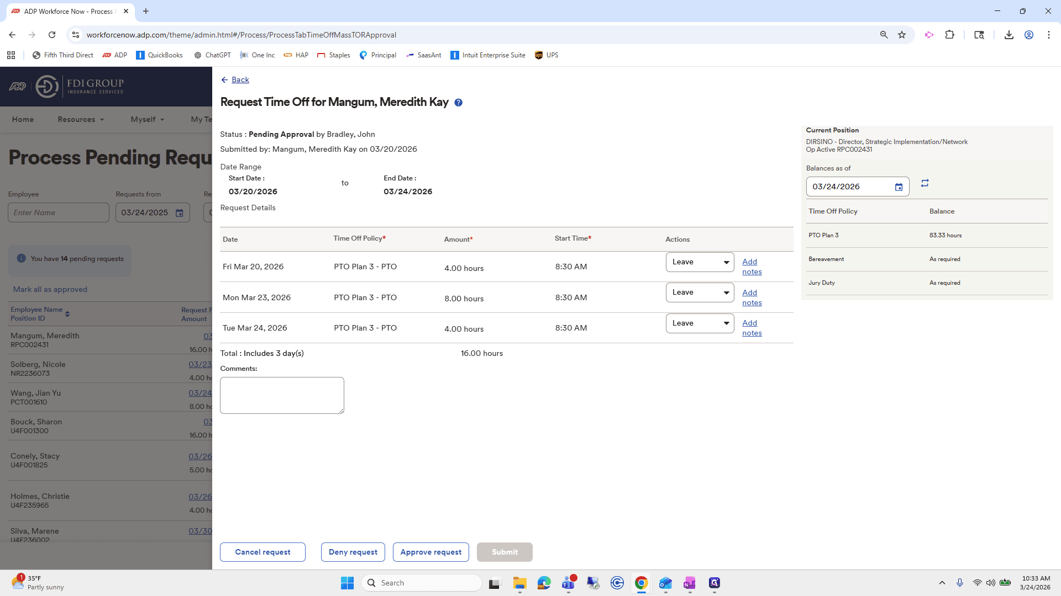Click the Back arrow link
Viewport: 1061px width, 596px height.
click(235, 80)
